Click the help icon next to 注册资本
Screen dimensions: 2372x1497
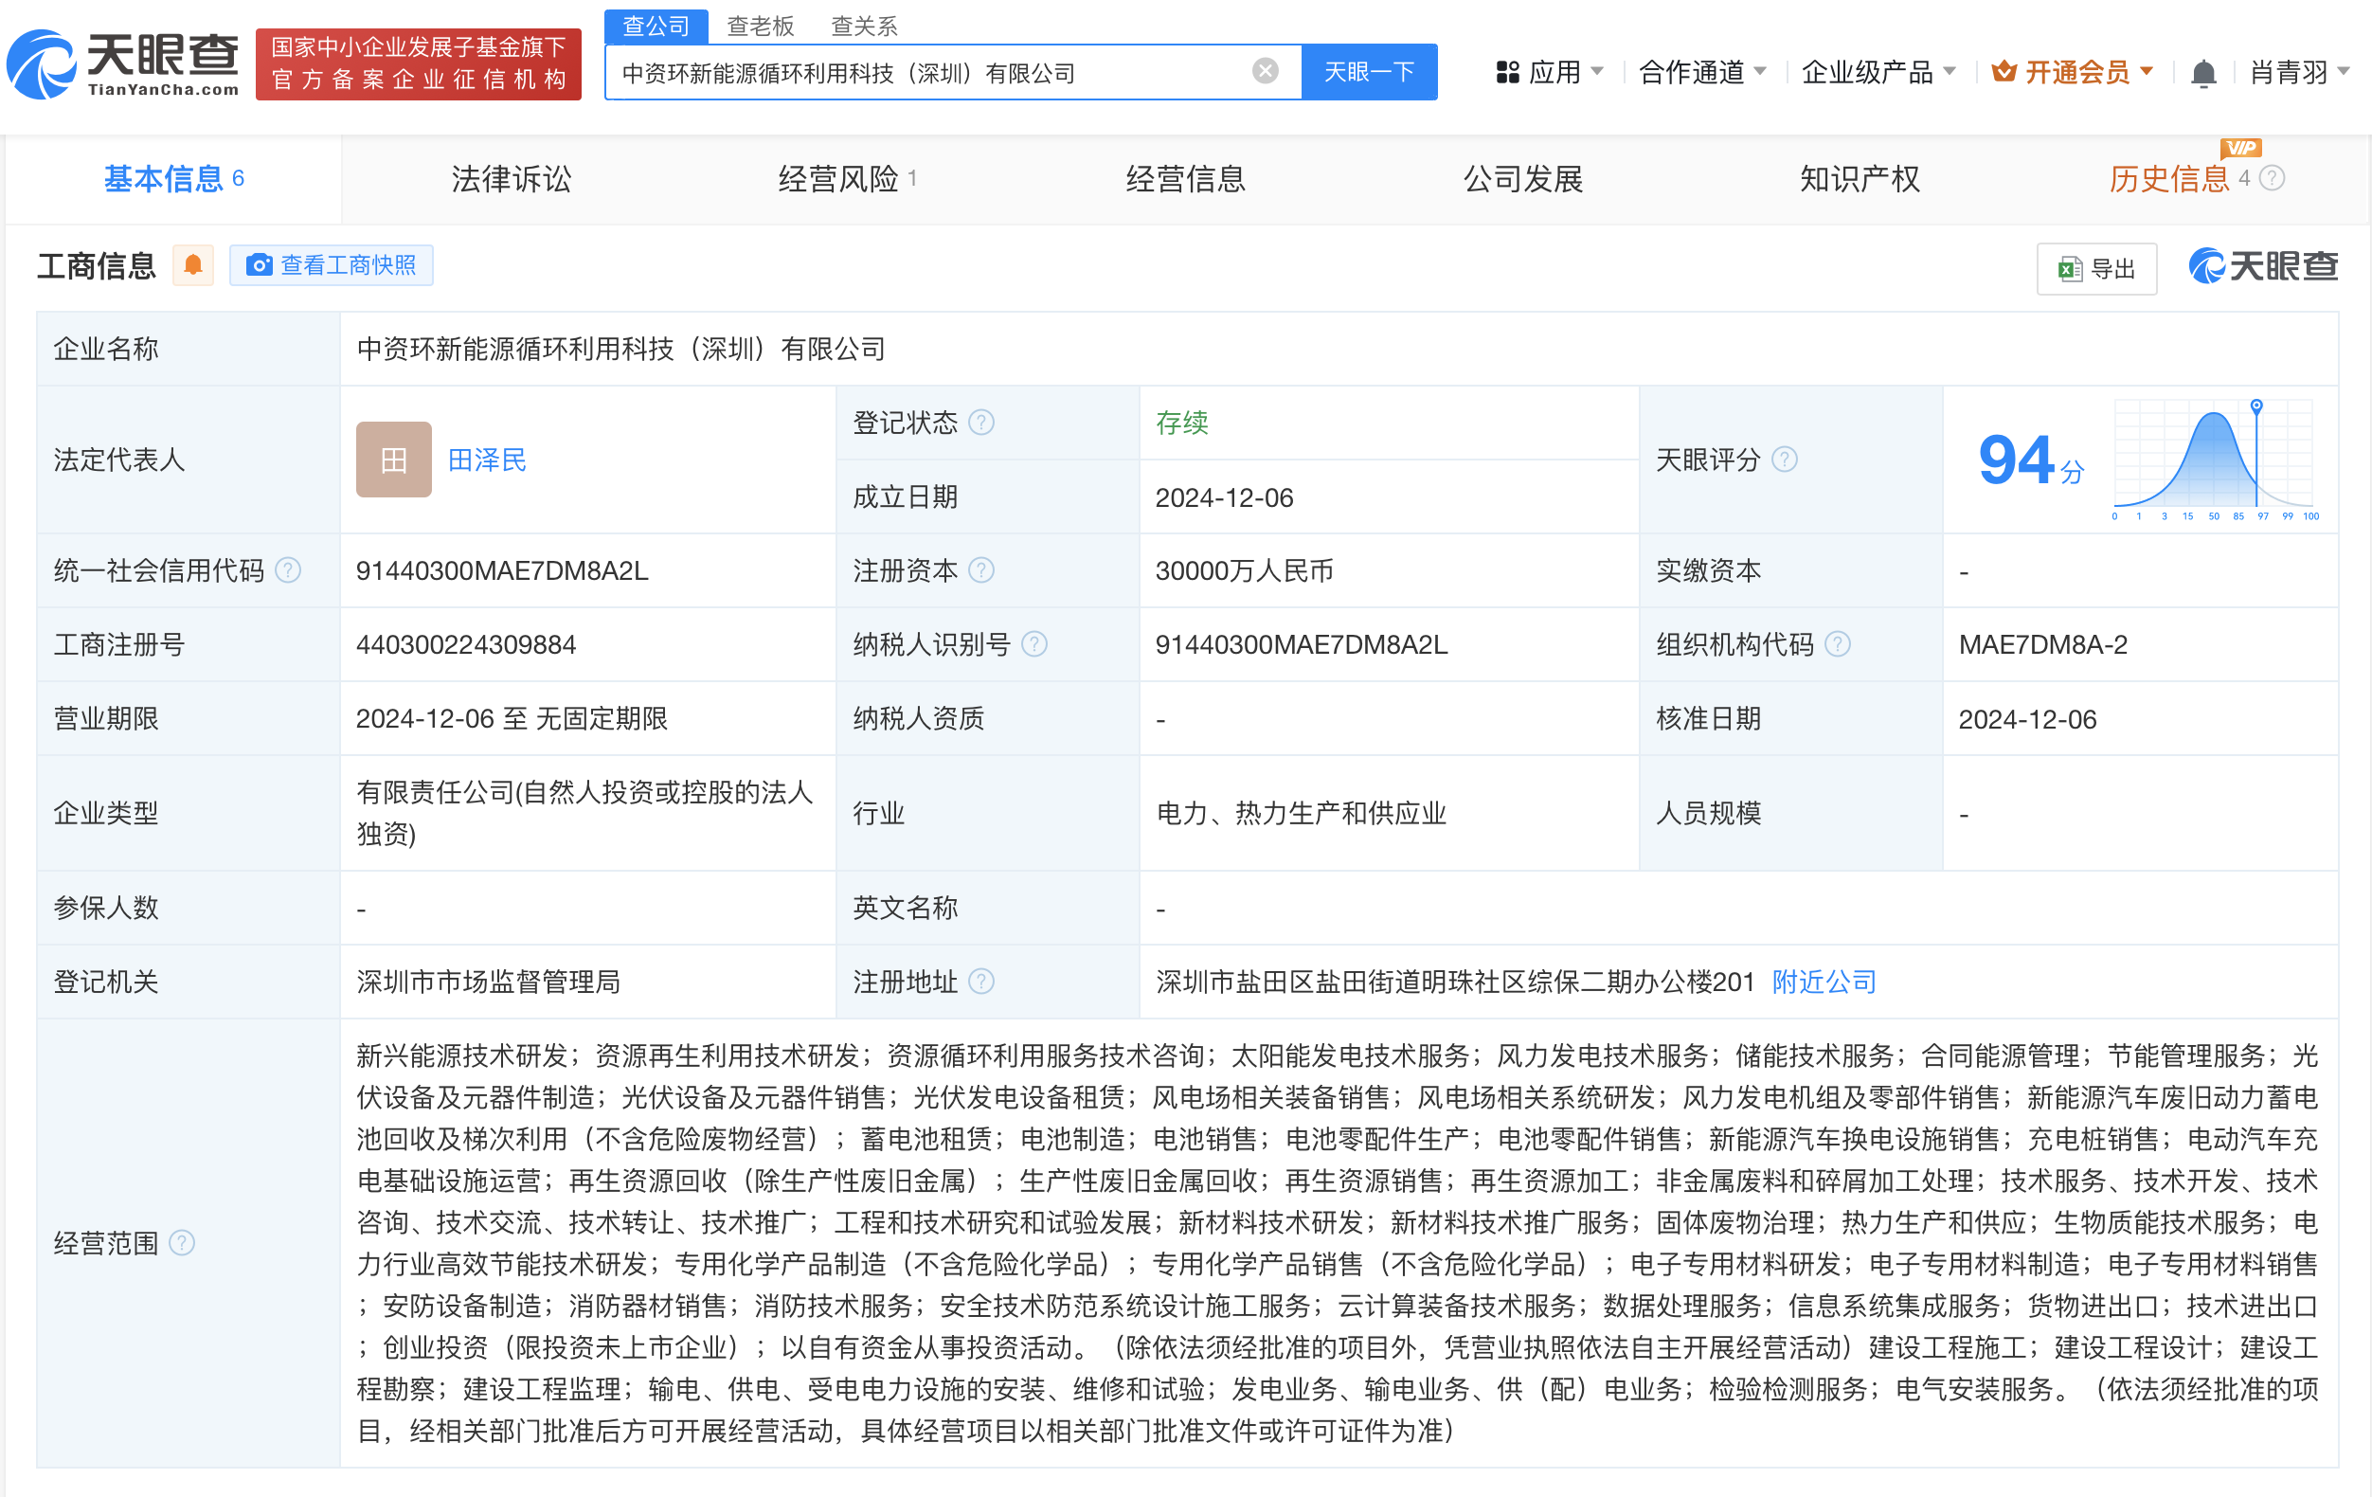click(982, 570)
